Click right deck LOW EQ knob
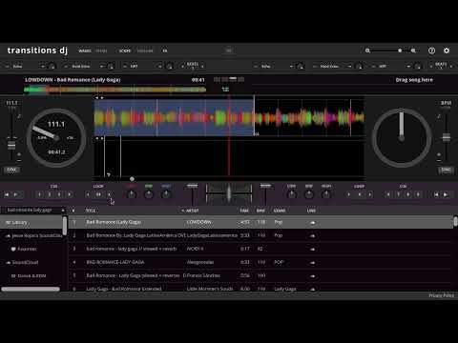Viewport: 458px width, 343px height. 292,194
